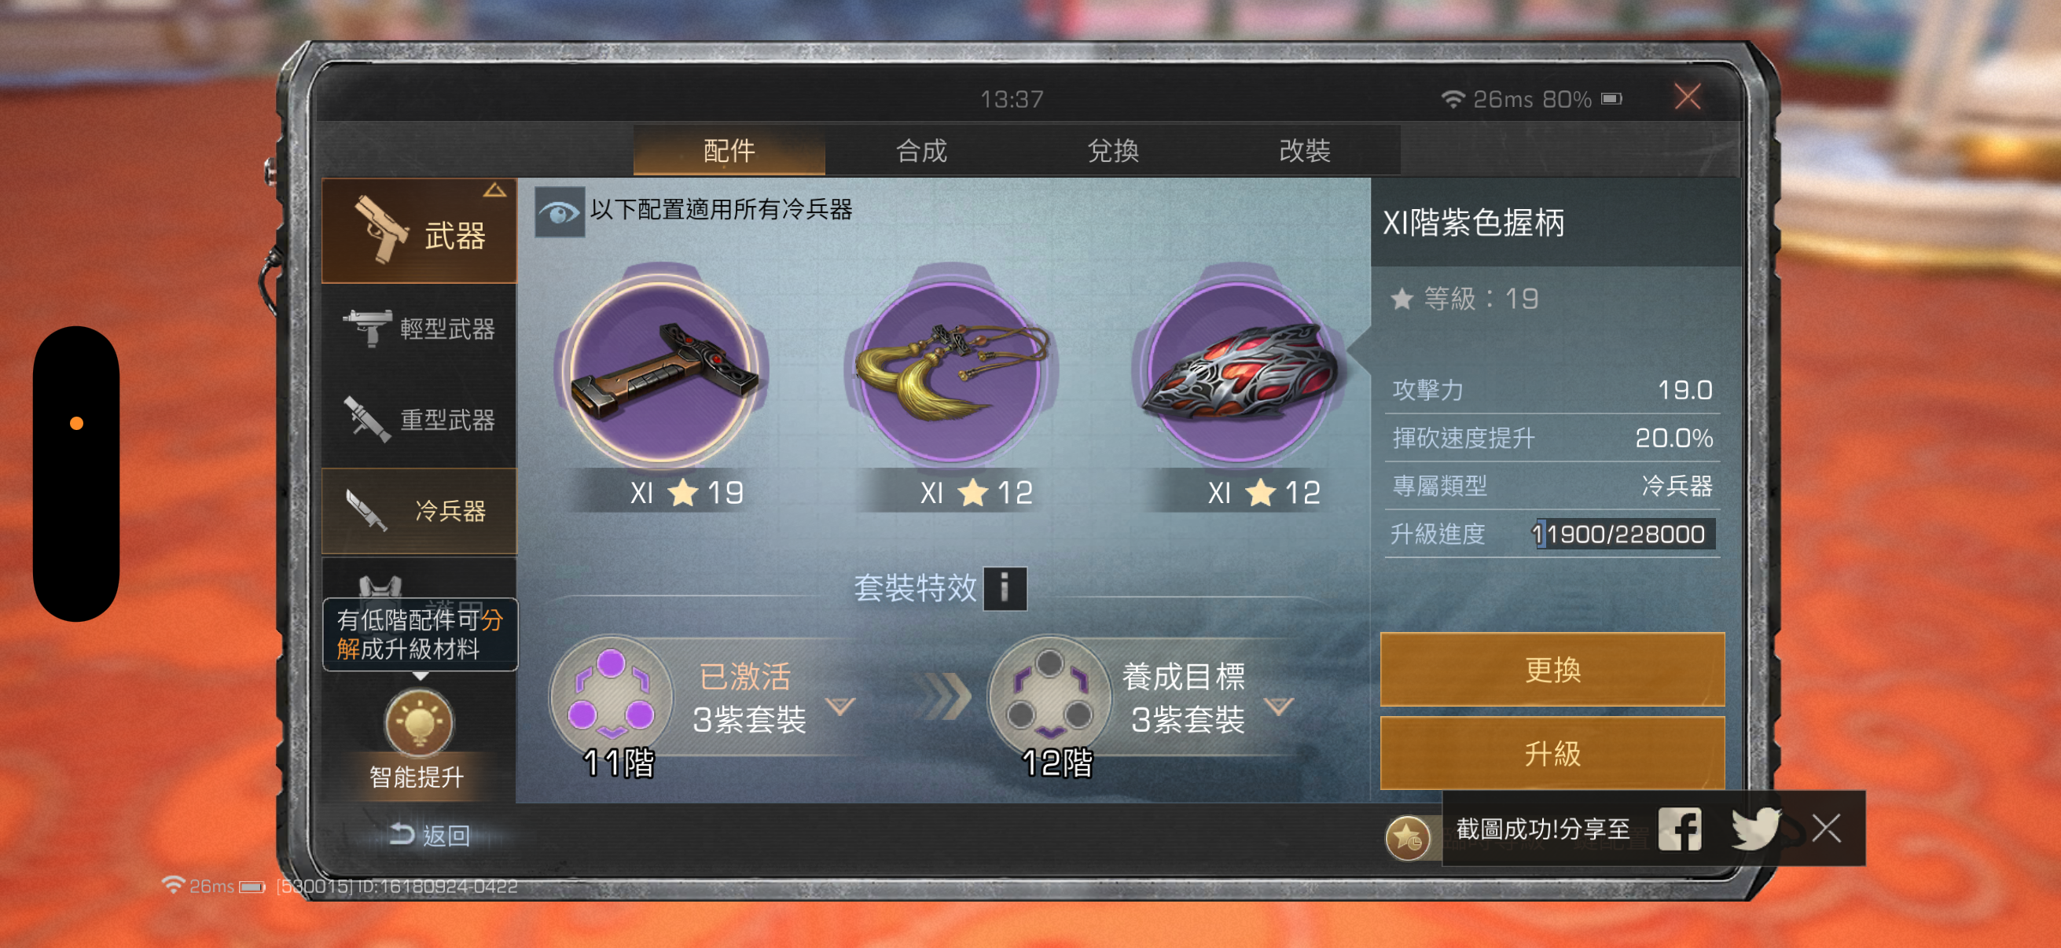Click the 升級 button

click(x=1552, y=754)
